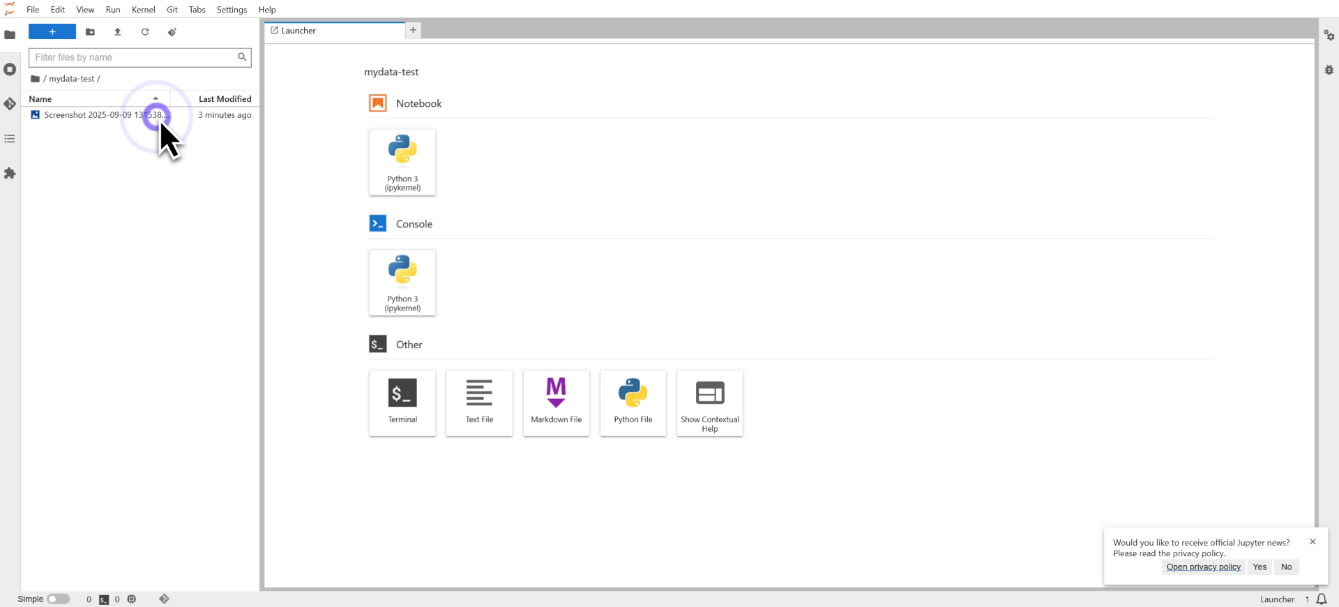This screenshot has height=607, width=1339.
Task: Focus the Filter files by name field
Action: coord(139,57)
